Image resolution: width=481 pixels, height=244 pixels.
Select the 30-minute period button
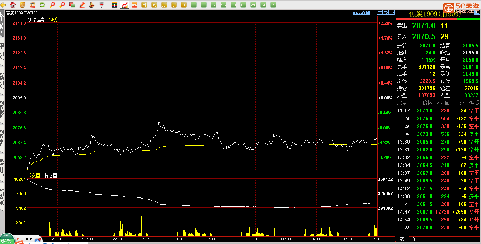click(x=233, y=5)
